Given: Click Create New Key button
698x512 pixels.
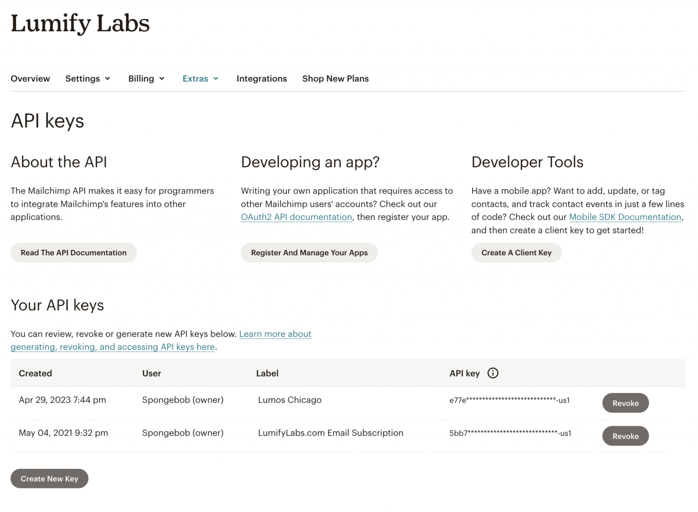Looking at the screenshot, I should coord(50,479).
